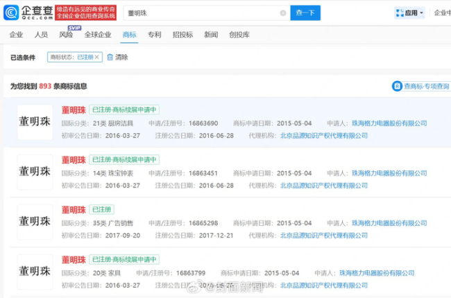Image resolution: width=451 pixels, height=298 pixels.
Task: Open 查商标·专项查询 link
Action: 427,86
